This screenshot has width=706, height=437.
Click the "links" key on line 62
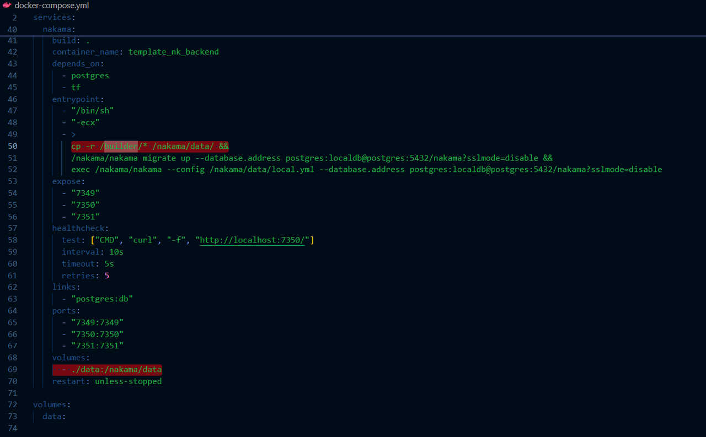click(x=64, y=287)
